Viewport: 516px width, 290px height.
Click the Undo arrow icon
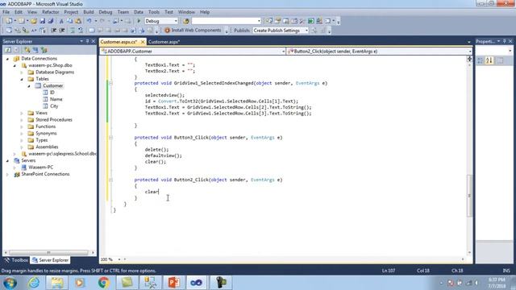point(89,21)
